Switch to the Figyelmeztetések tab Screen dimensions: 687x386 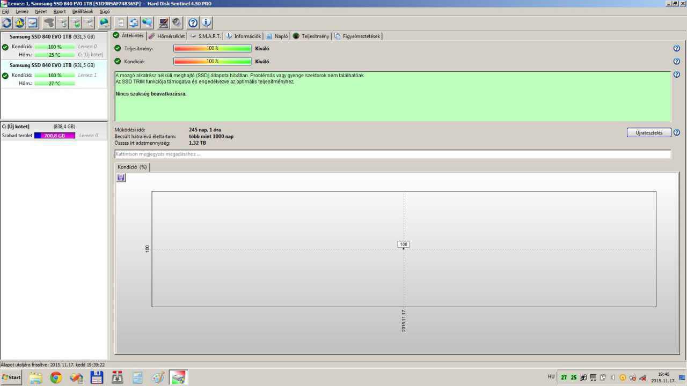pyautogui.click(x=357, y=36)
